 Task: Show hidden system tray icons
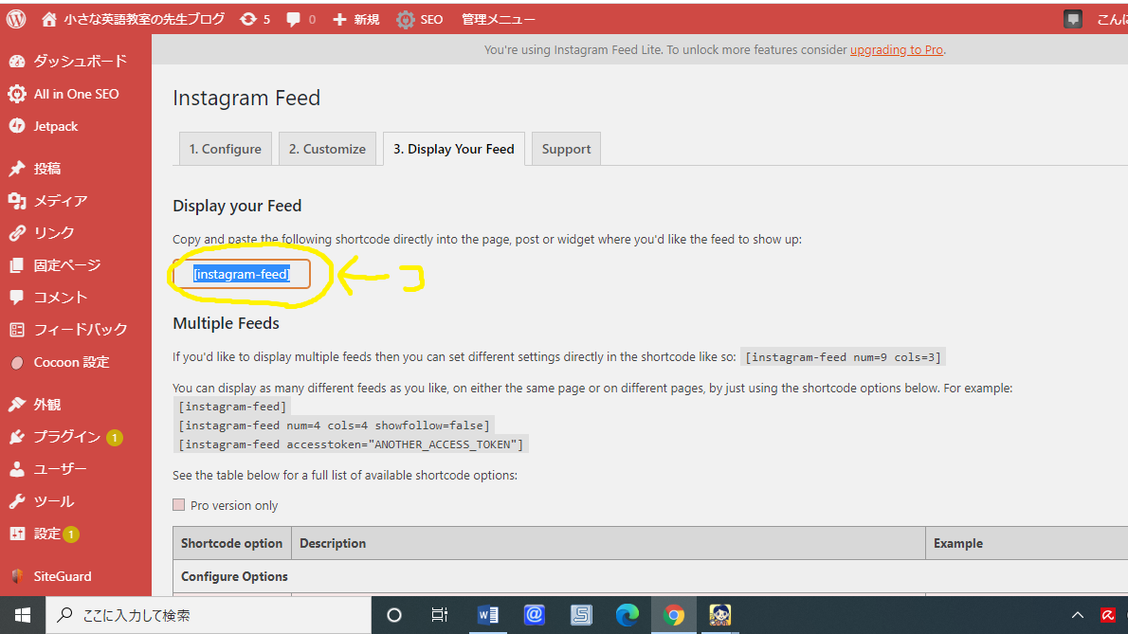[1078, 615]
